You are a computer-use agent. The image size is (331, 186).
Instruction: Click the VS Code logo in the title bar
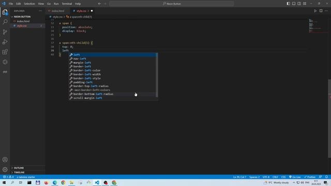pyautogui.click(x=4, y=4)
